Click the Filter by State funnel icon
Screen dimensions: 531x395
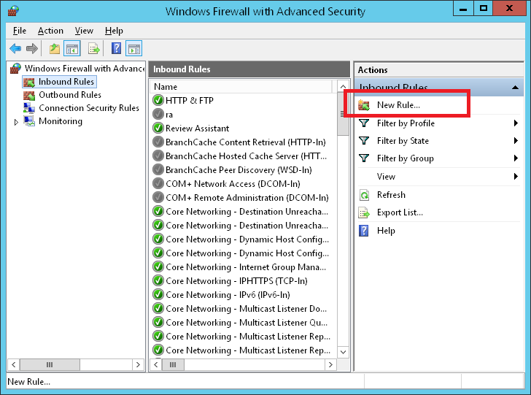click(x=364, y=141)
